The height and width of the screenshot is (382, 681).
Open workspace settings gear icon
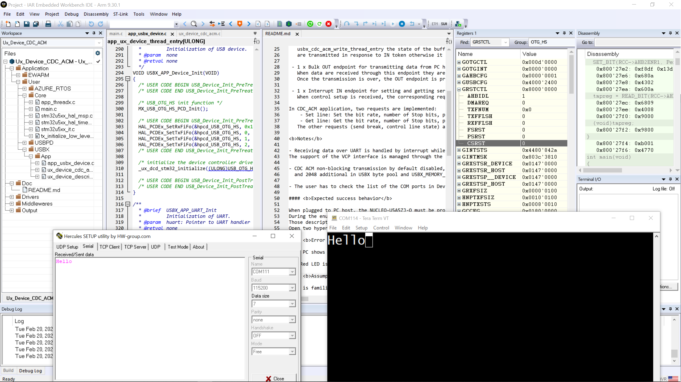(x=98, y=53)
